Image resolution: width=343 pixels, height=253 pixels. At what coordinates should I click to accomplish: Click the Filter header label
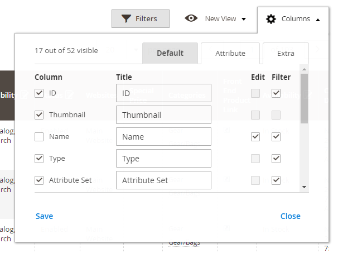281,77
